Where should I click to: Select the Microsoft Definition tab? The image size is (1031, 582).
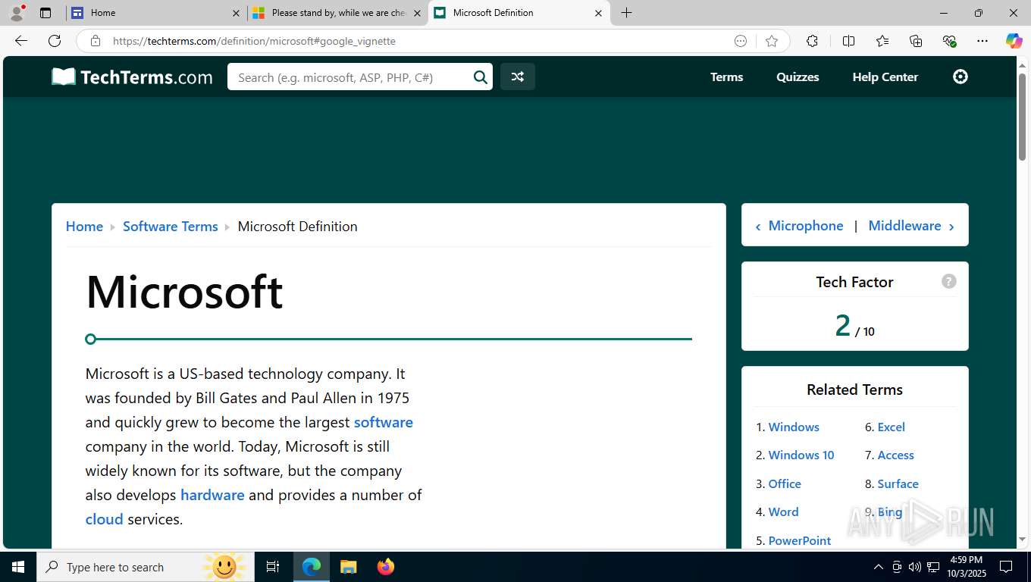pyautogui.click(x=519, y=13)
